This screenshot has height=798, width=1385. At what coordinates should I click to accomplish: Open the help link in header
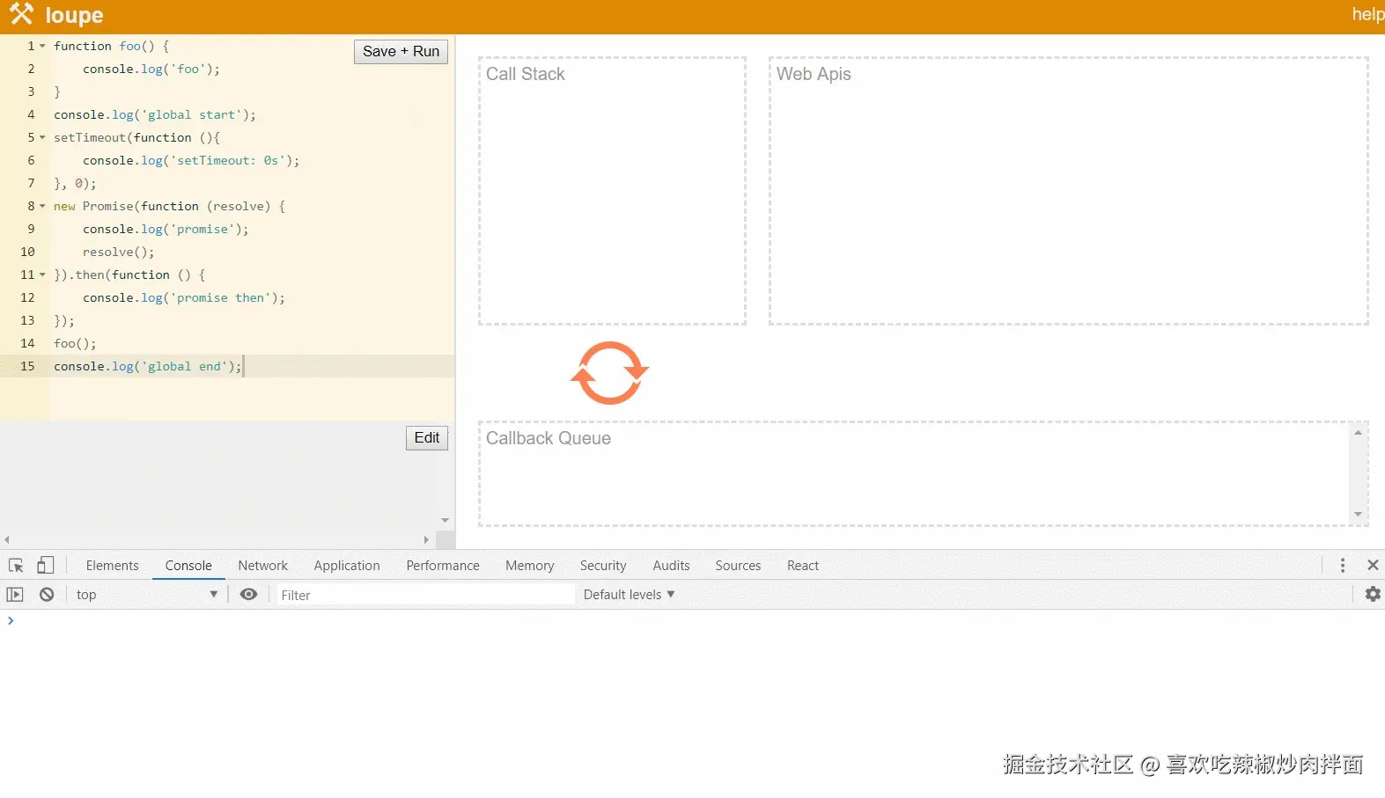[x=1367, y=14]
